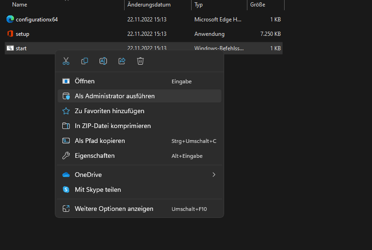Sort files by the Größe column
Image resolution: width=372 pixels, height=250 pixels.
pyautogui.click(x=259, y=5)
